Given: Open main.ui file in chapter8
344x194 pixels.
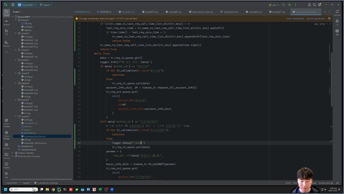Looking at the screenshot, I should pos(27,130).
